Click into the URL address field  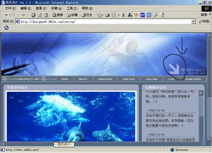(x=104, y=22)
